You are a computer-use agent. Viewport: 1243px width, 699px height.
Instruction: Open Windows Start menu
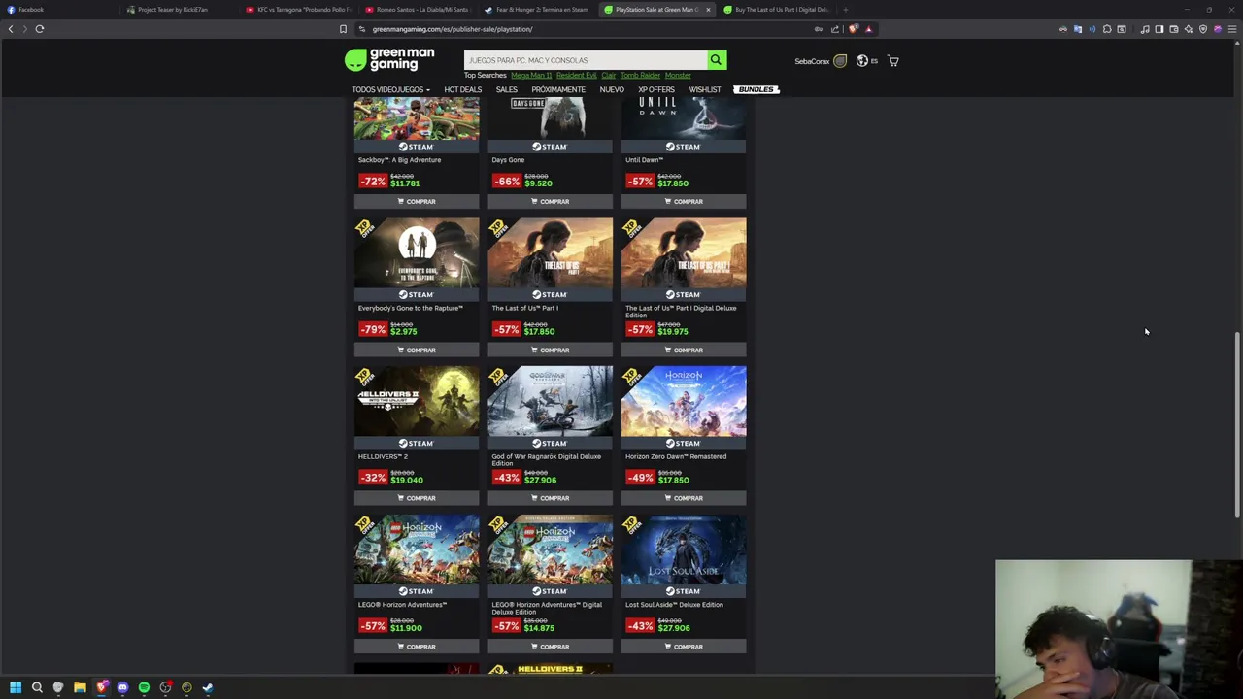coord(16,687)
